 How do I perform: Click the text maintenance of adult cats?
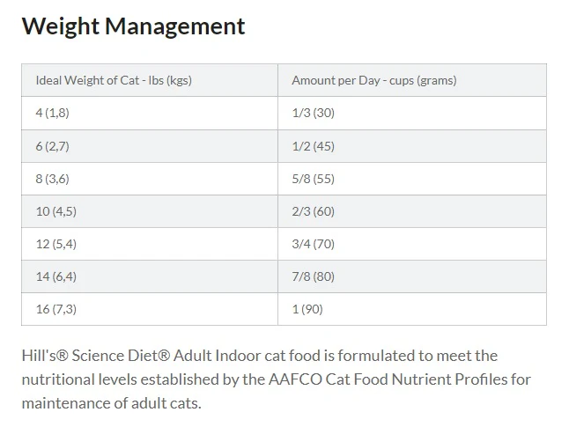[x=111, y=403]
